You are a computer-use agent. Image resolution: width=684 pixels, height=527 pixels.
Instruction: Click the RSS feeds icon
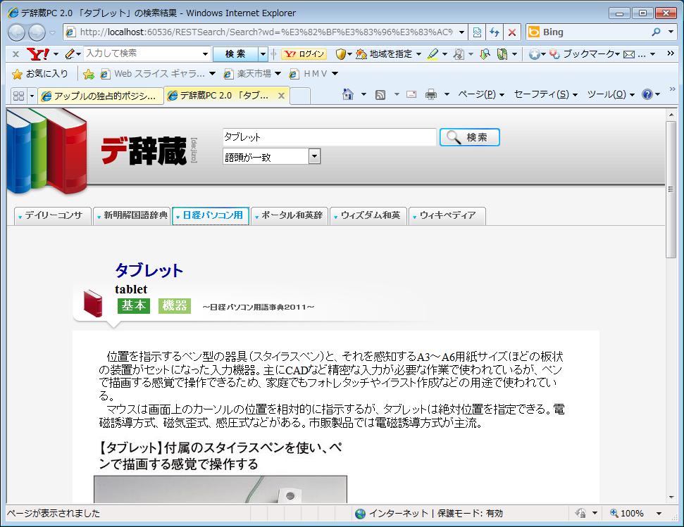(x=380, y=94)
